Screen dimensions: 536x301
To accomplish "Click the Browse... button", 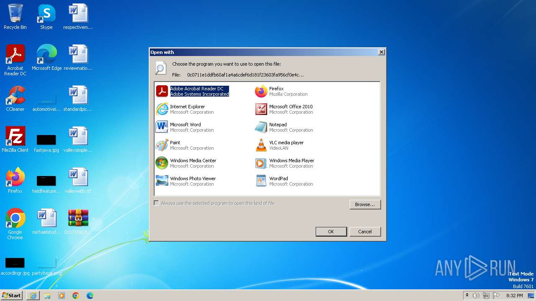I will (365, 204).
